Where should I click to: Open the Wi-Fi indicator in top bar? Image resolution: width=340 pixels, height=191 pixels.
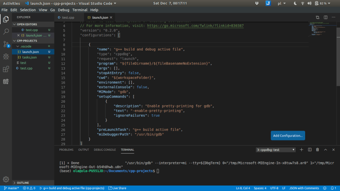pyautogui.click(x=303, y=3)
